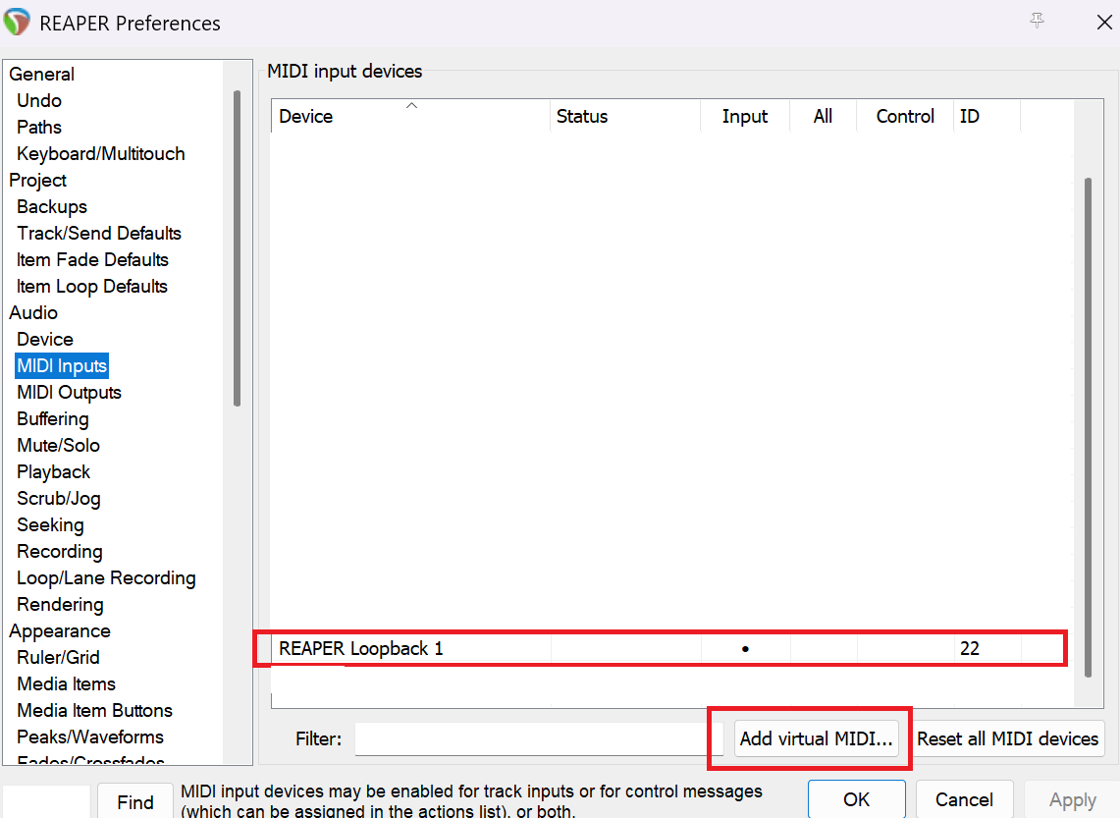Screen dimensions: 1120x818
Task: Open the Undo preferences page
Action: [39, 101]
